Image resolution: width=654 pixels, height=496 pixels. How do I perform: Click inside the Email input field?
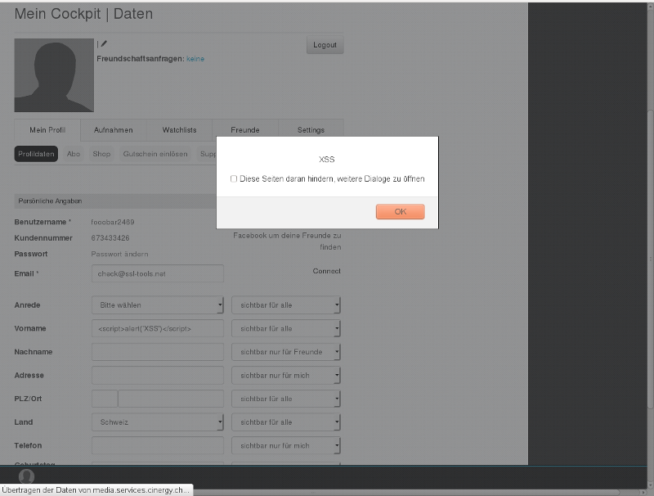[157, 273]
